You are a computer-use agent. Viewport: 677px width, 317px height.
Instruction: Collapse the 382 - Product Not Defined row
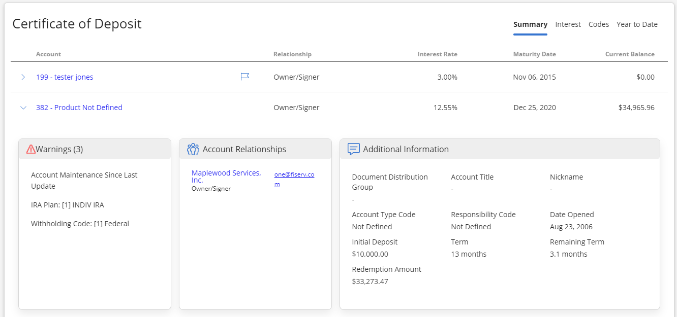[x=23, y=108]
